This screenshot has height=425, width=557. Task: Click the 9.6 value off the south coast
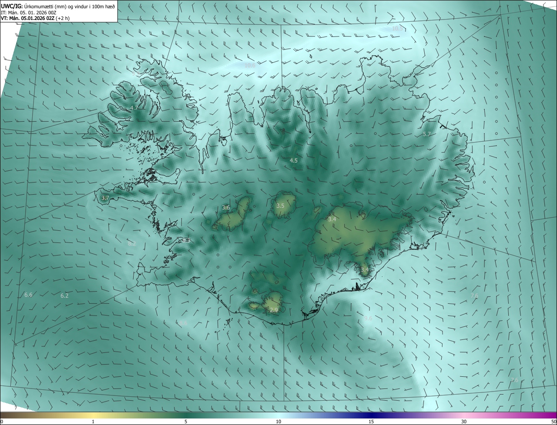(x=368, y=318)
